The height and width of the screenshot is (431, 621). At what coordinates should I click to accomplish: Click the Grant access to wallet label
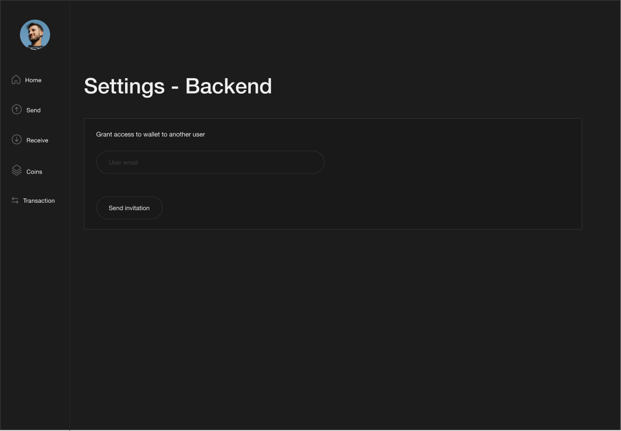(150, 134)
